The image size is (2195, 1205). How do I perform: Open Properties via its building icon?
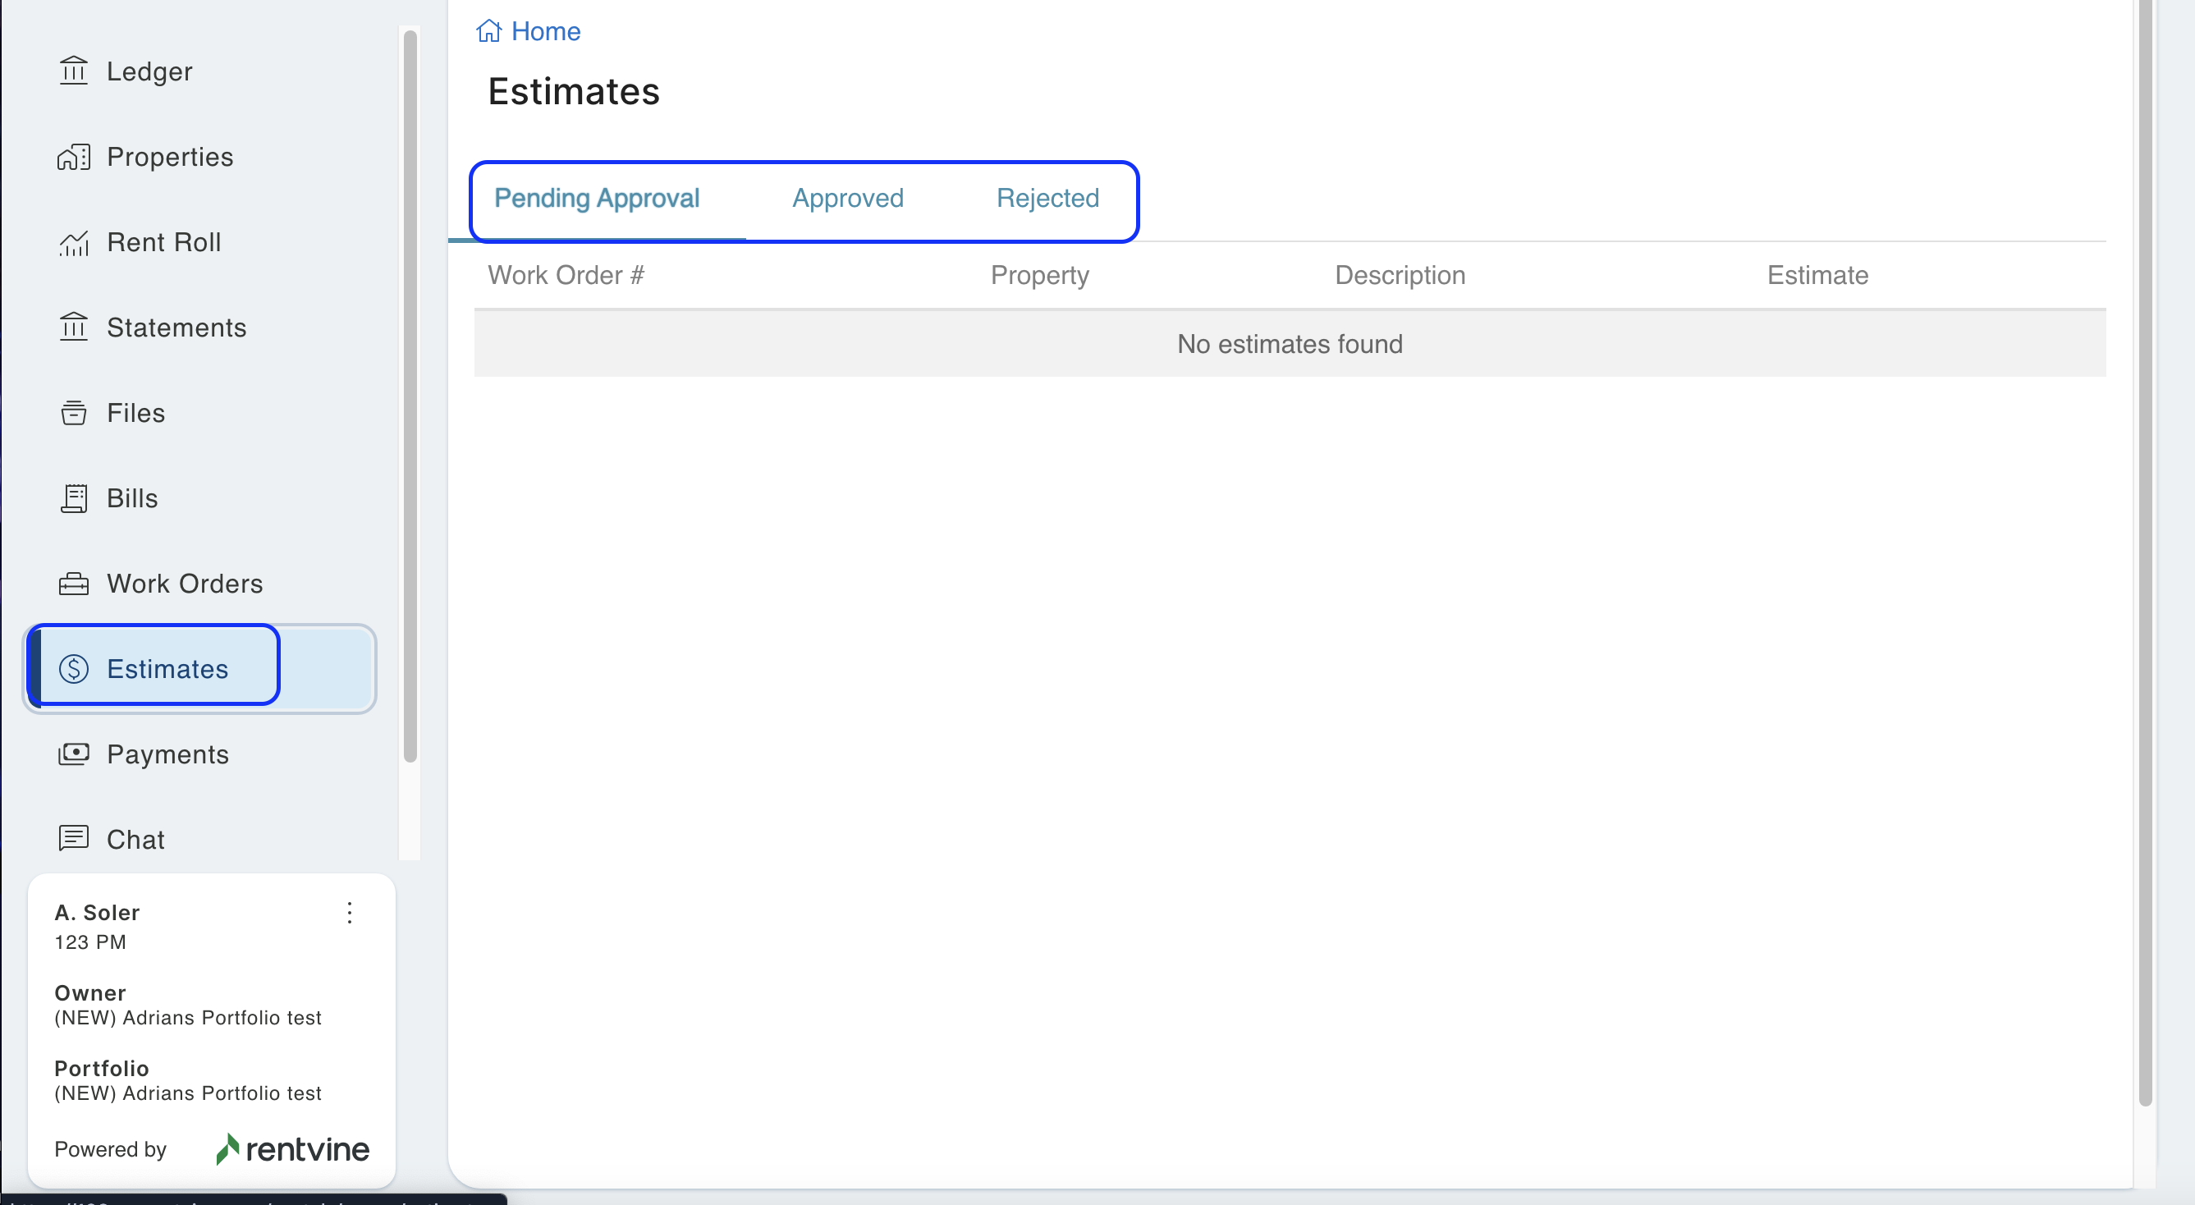coord(73,157)
